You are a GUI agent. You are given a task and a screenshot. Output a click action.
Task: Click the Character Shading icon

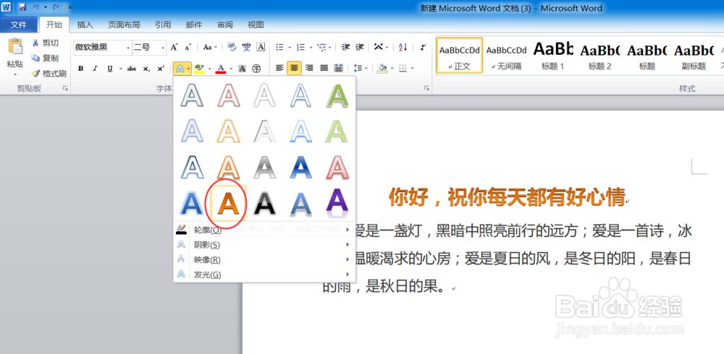click(242, 69)
